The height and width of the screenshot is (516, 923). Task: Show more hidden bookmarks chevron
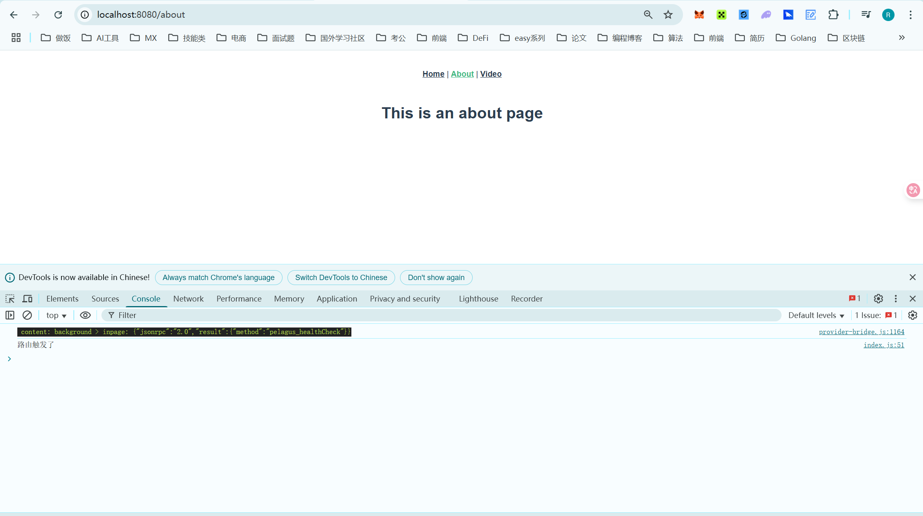point(902,38)
